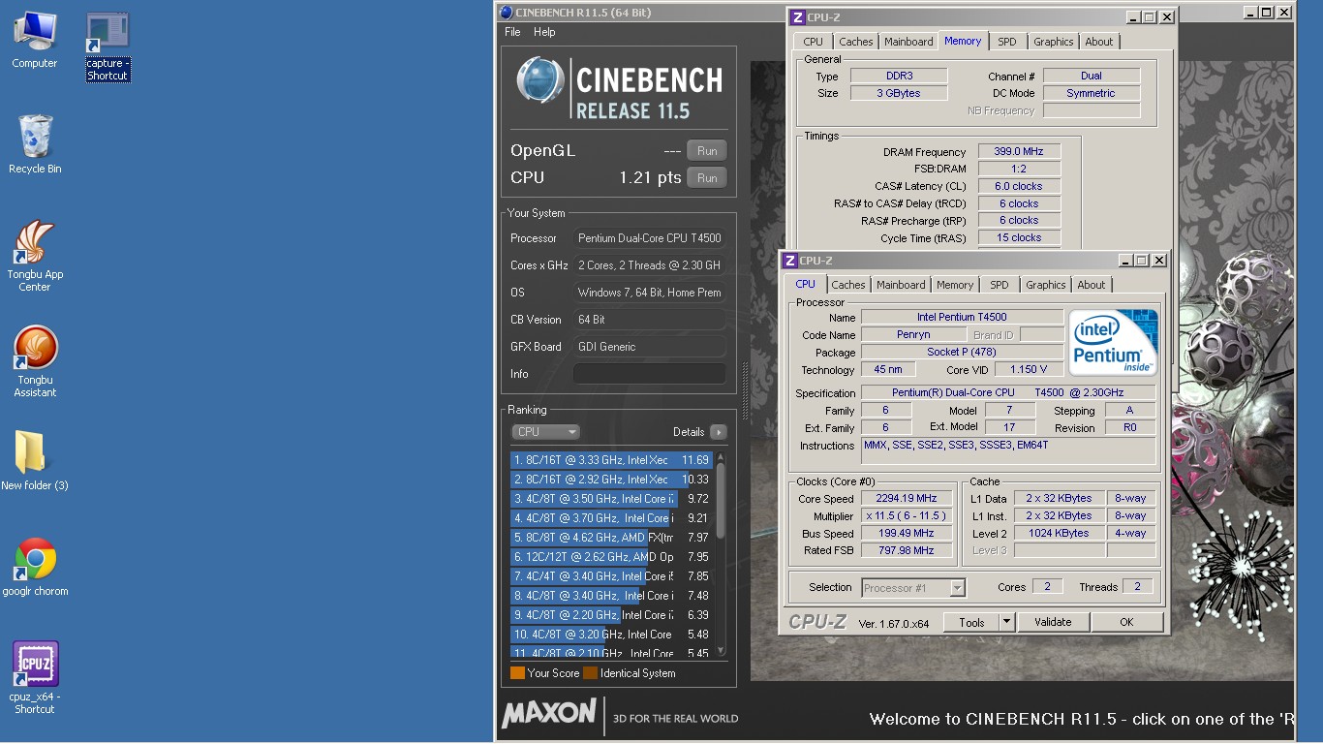Switch to Caches tab in back CPU-Z window
The image size is (1323, 744).
[855, 42]
